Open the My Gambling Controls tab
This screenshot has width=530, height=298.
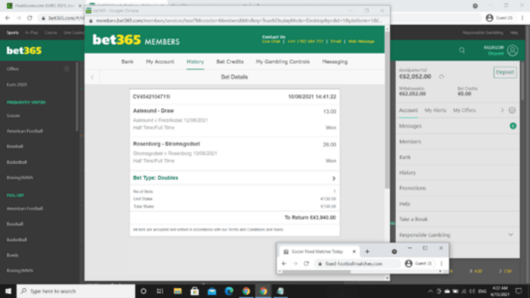pos(282,62)
